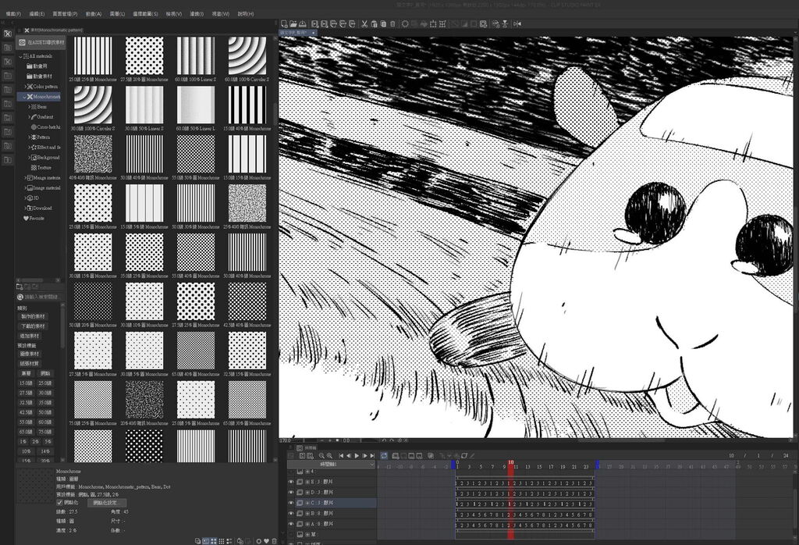Expand the 3D folder
Screen dimensions: 799x545
(x=25, y=198)
